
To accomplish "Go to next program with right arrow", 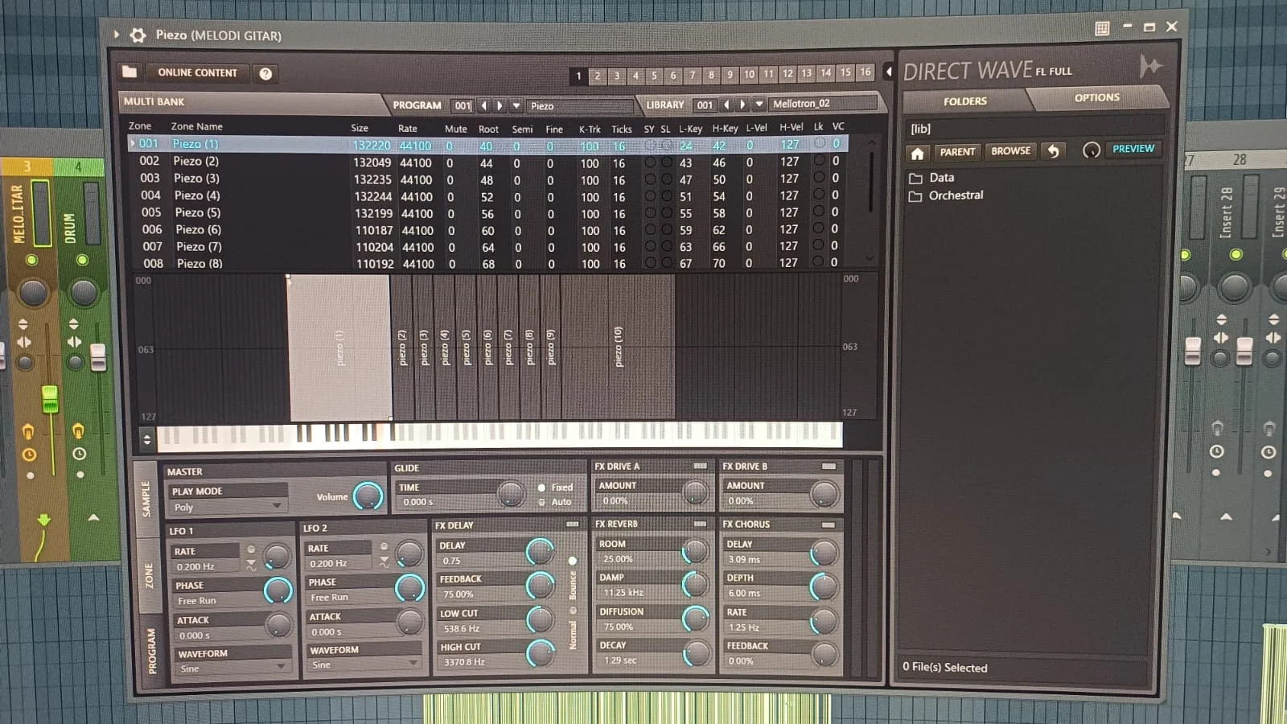I will pos(500,105).
